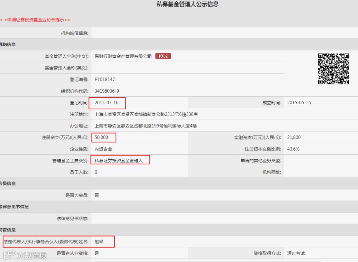
Task: Click the 注册资本实缴比例 label
Action: (263, 149)
